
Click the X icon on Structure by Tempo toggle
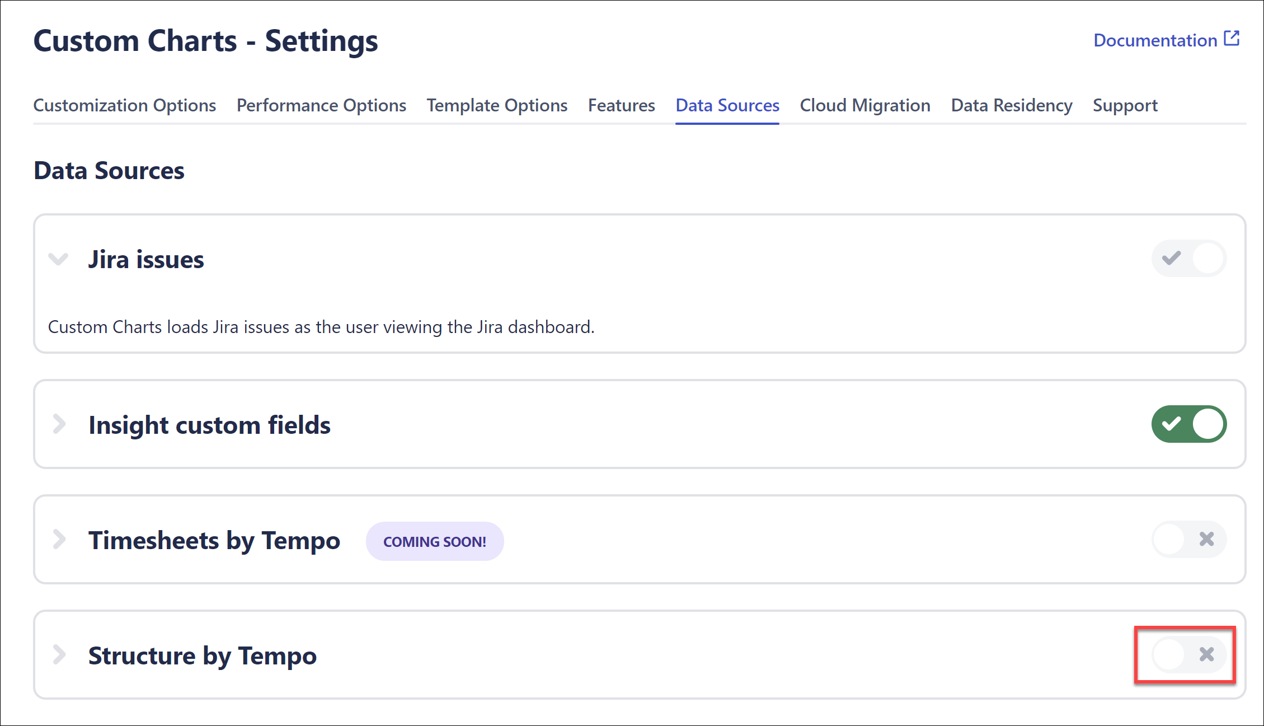[x=1206, y=654]
